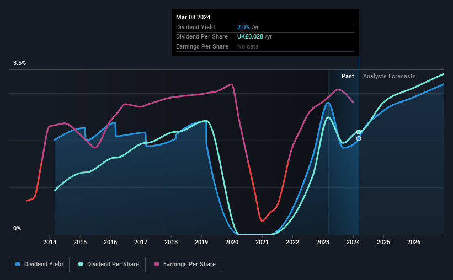
Task: Toggle the Earnings Per Share legend button
Action: 185,265
